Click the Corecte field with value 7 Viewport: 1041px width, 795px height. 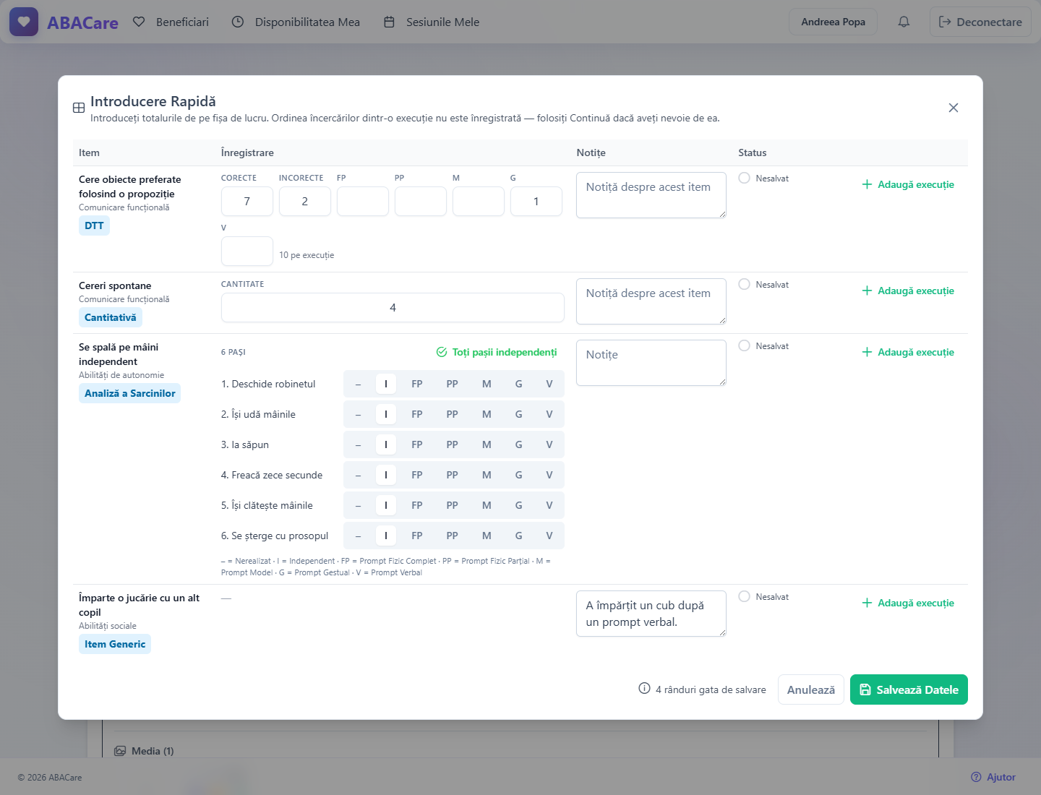click(247, 202)
